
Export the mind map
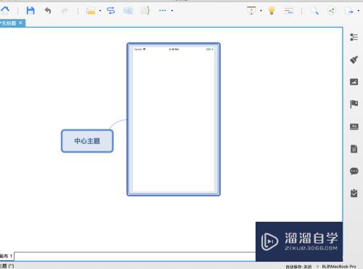pos(349,11)
